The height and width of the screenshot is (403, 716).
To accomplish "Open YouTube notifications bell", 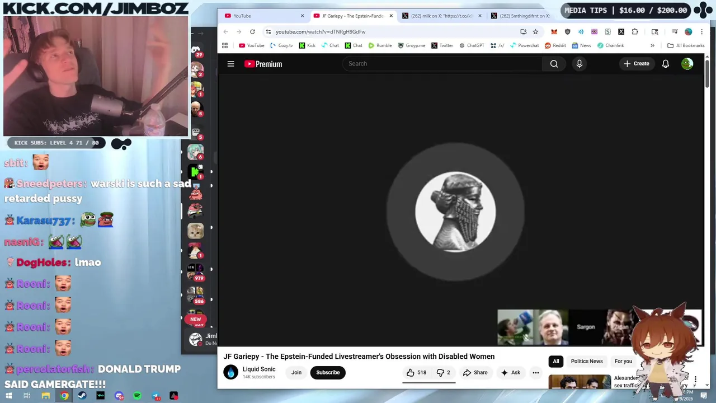I will (666, 64).
